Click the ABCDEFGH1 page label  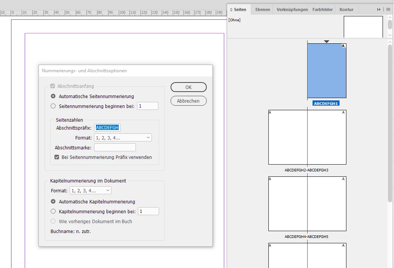pos(326,103)
